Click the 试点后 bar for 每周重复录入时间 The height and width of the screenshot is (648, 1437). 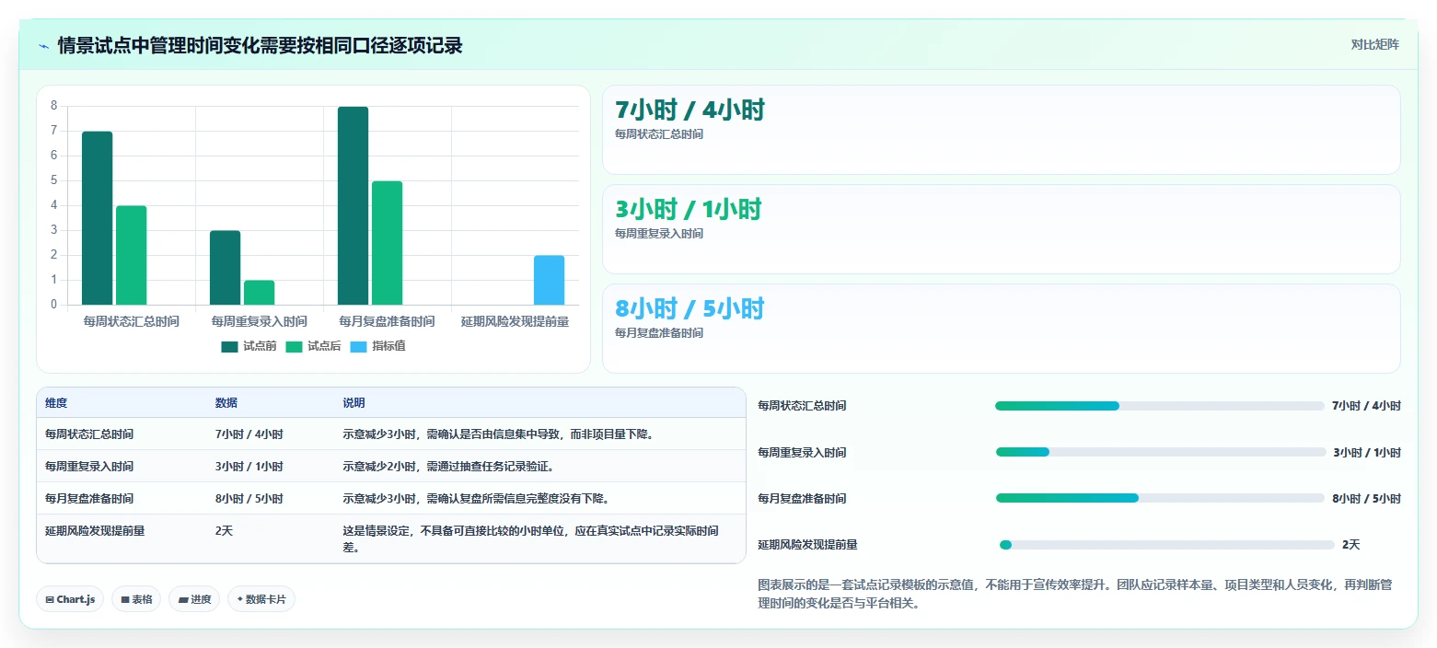pos(259,293)
